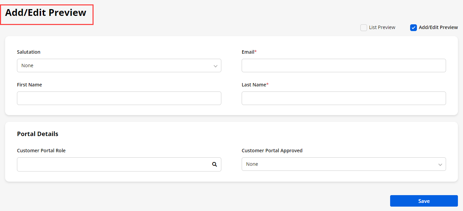463x211 pixels.
Task: Click the Email field label
Action: point(248,52)
